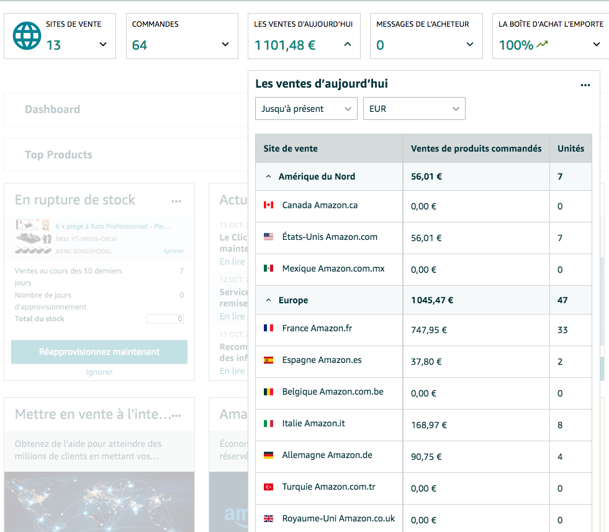Open the Mettre en vente à l'inte… three-dot menu
The image size is (609, 532).
click(176, 415)
